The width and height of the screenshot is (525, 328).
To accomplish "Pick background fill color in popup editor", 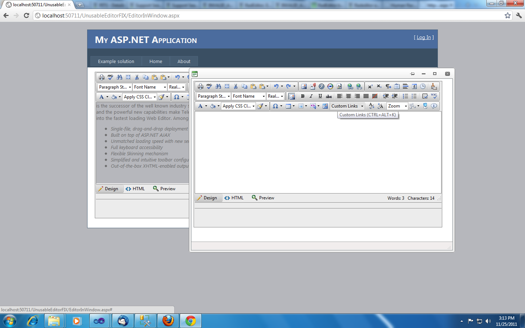I will [x=213, y=106].
